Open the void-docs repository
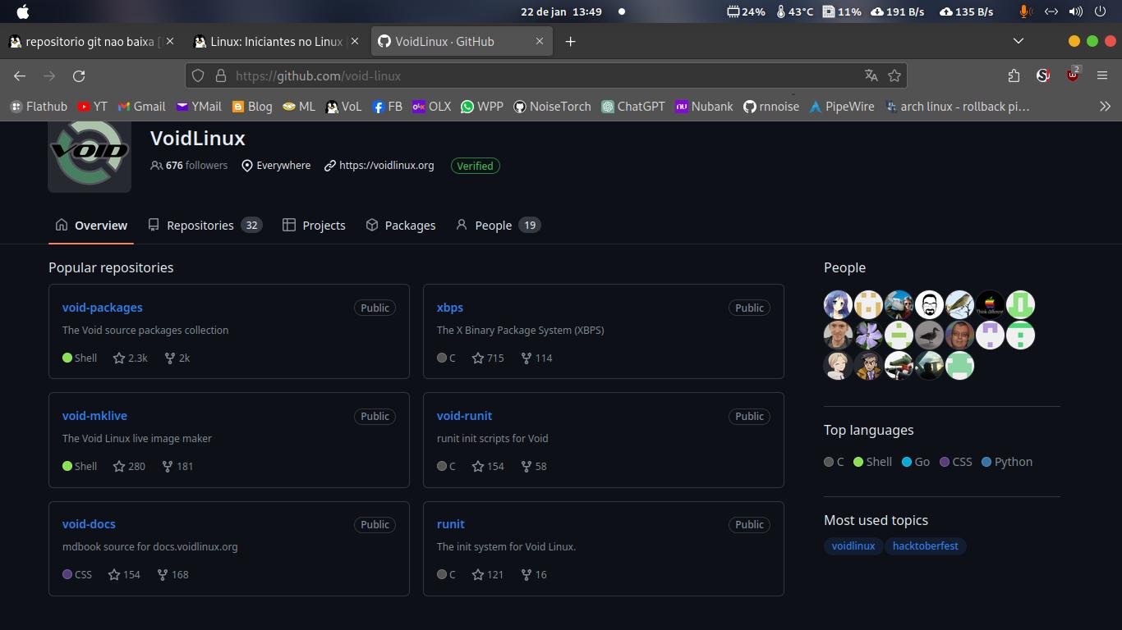 (x=89, y=523)
